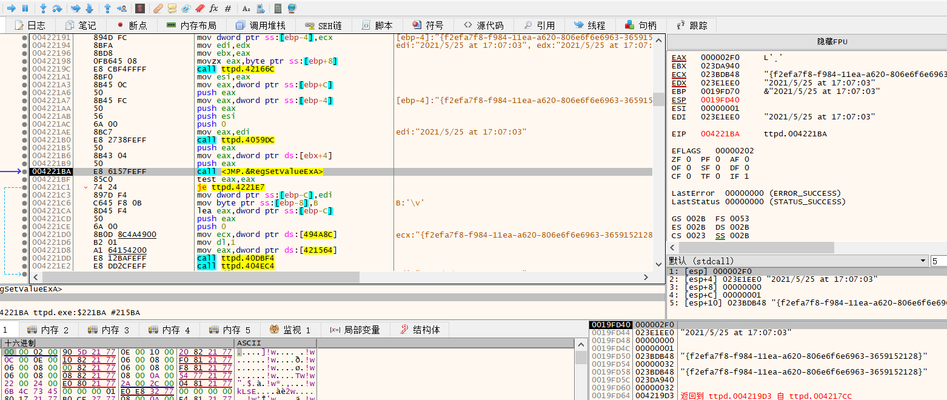The width and height of the screenshot is (947, 400).
Task: Click the Run arrow toolbar icon
Action: coord(11,8)
